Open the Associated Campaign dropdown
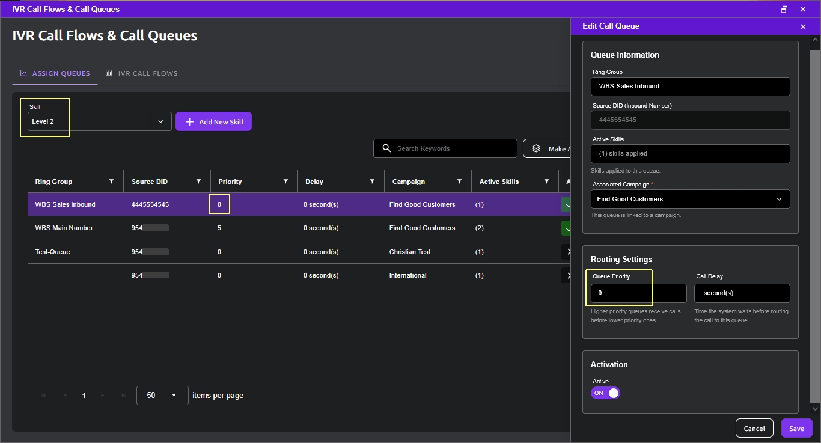 click(690, 199)
